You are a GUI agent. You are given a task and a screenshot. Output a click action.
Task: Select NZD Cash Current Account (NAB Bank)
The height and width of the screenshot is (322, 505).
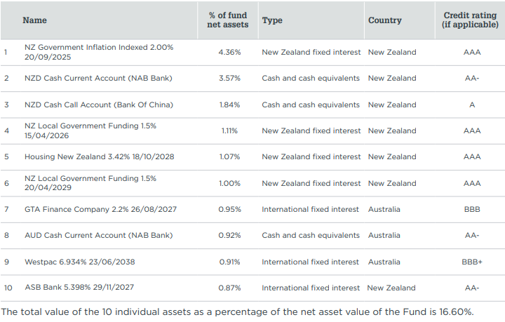click(98, 78)
